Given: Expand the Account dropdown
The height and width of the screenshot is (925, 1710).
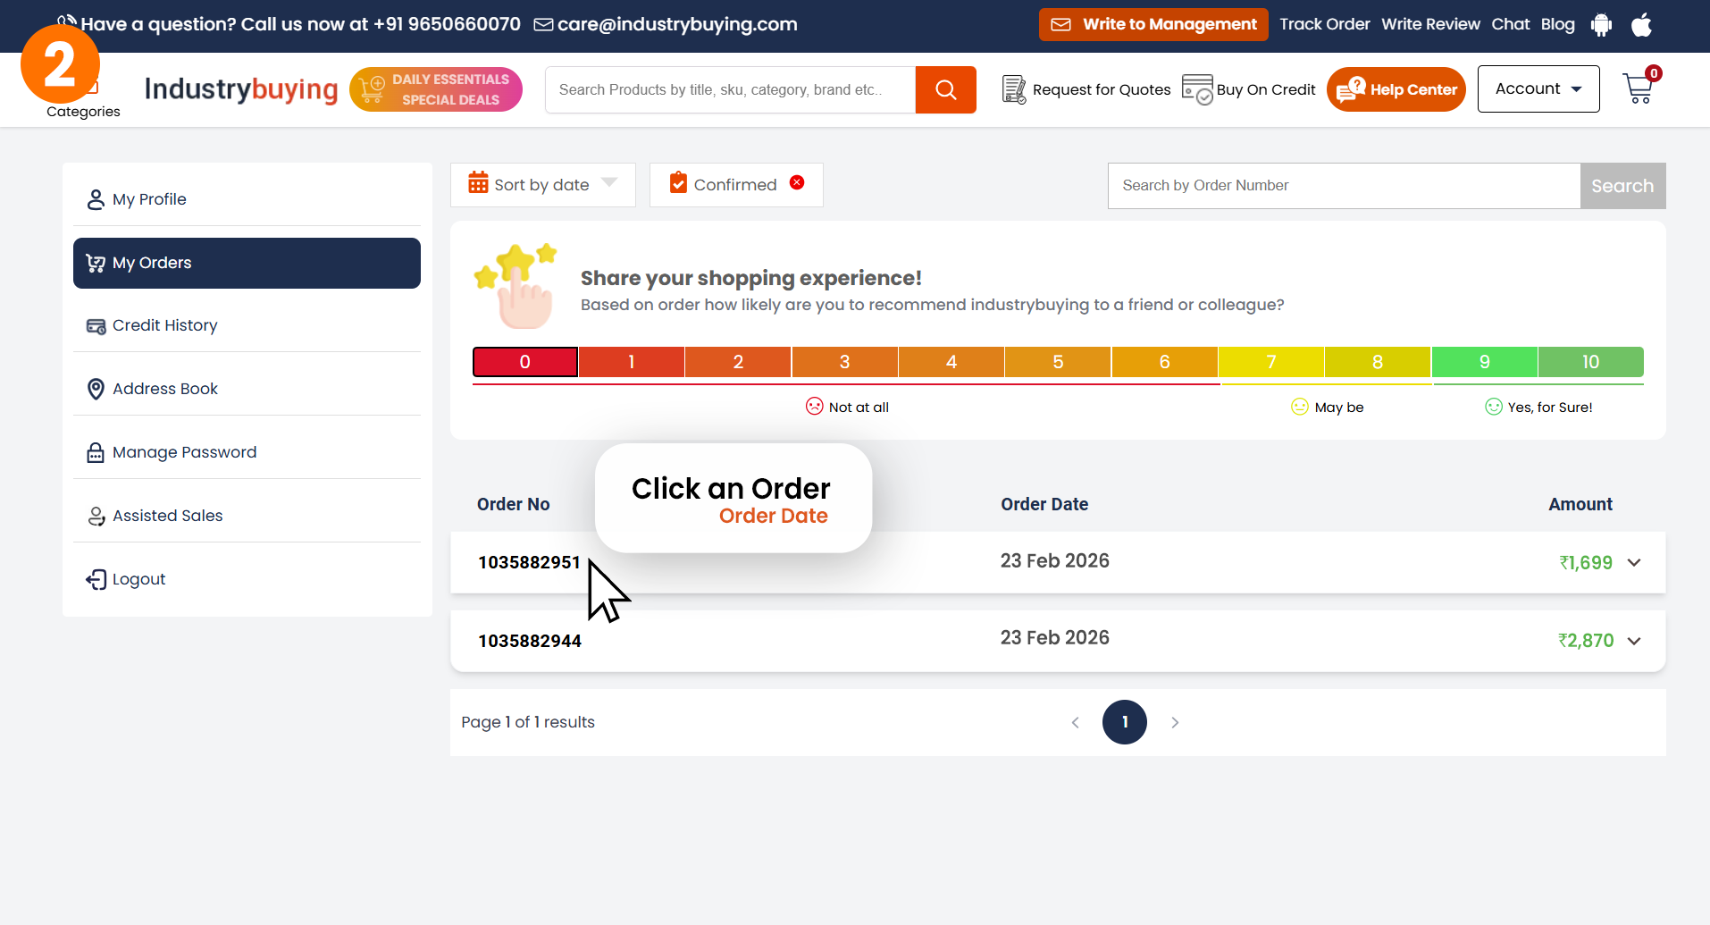Looking at the screenshot, I should (1538, 88).
